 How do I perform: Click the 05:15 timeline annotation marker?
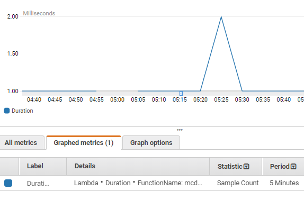(181, 94)
